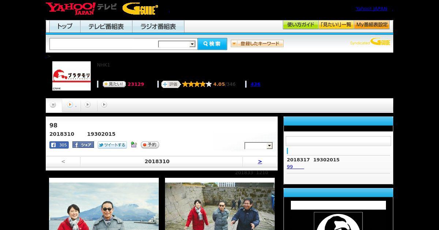Select the fourth gray play icon tab
Viewport: 439px width, 230px height.
[x=104, y=105]
